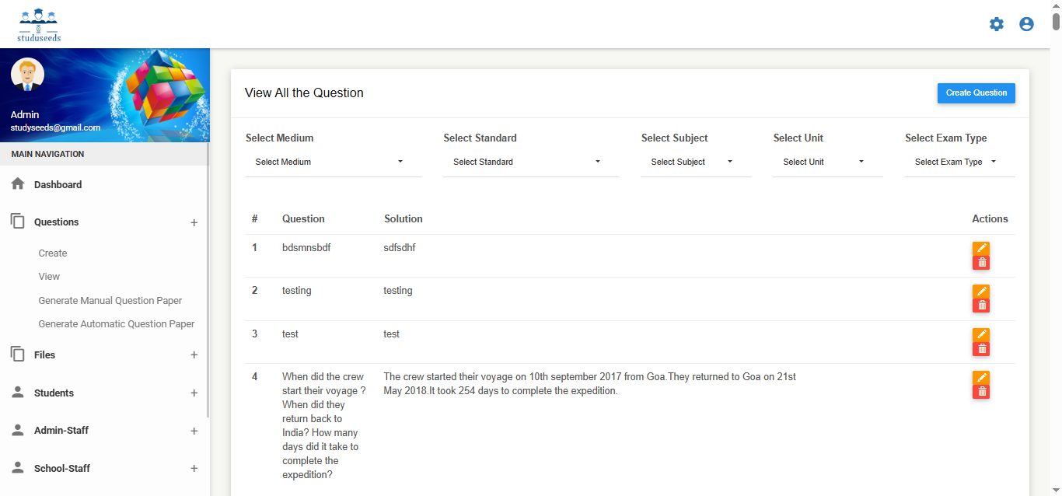The width and height of the screenshot is (1062, 496).
Task: Expand the Students sidebar section
Action: click(x=194, y=393)
